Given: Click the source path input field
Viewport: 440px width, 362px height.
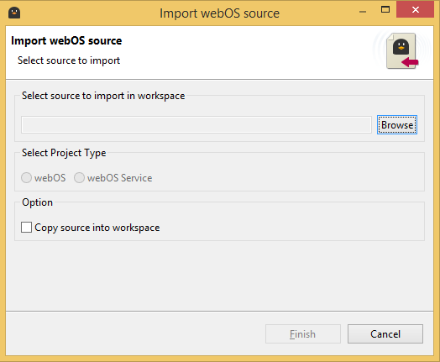Looking at the screenshot, I should click(196, 124).
